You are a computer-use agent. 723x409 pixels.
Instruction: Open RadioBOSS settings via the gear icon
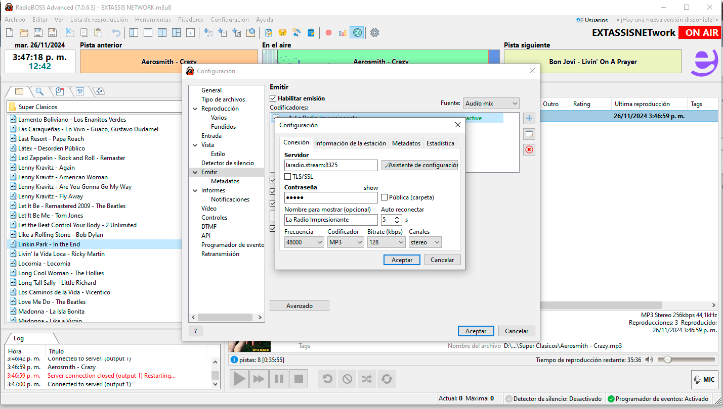(374, 32)
